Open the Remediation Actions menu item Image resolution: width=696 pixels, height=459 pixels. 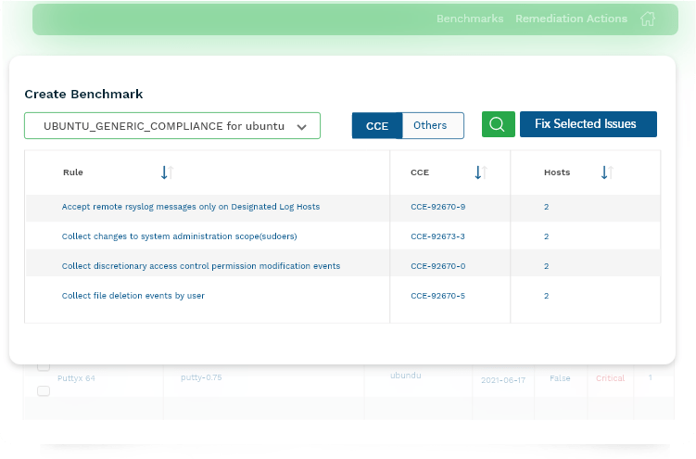[x=571, y=19]
